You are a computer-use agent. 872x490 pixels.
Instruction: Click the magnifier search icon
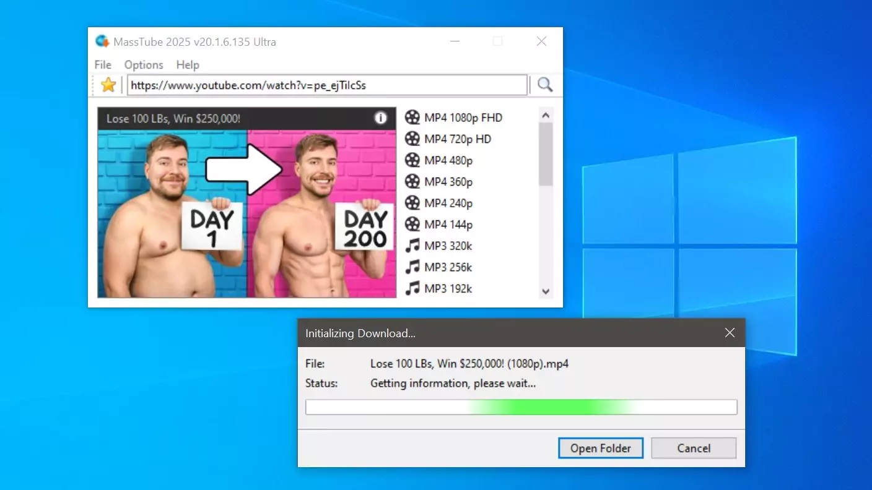pyautogui.click(x=545, y=85)
